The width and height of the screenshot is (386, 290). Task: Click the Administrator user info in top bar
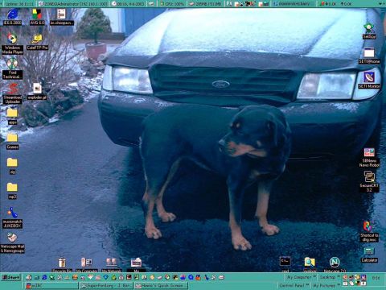[x=73, y=4]
